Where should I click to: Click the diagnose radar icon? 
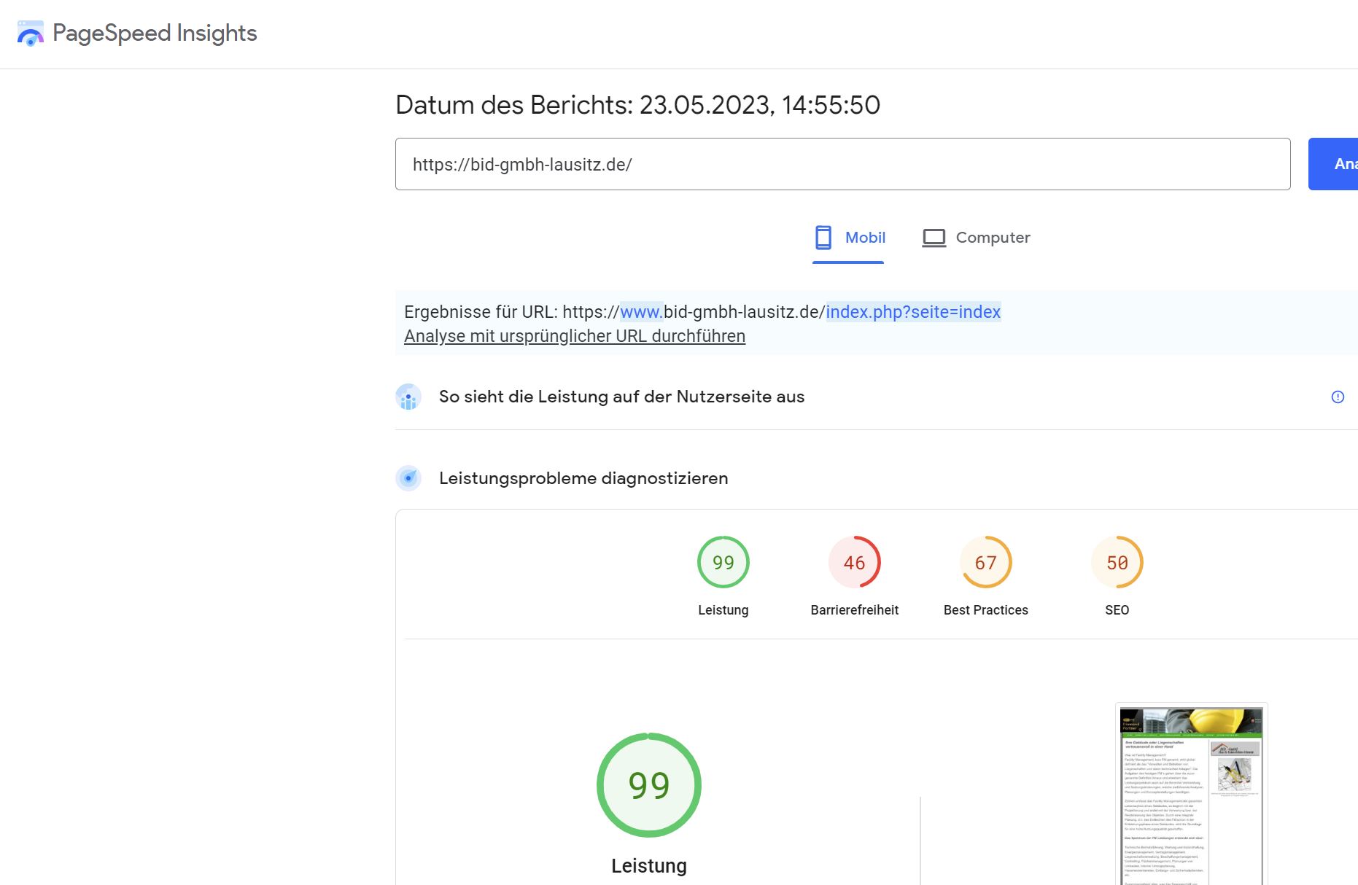(x=408, y=478)
